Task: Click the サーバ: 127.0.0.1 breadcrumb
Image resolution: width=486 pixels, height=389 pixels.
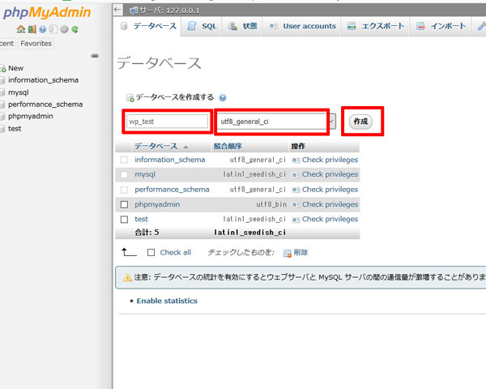Action: click(169, 11)
